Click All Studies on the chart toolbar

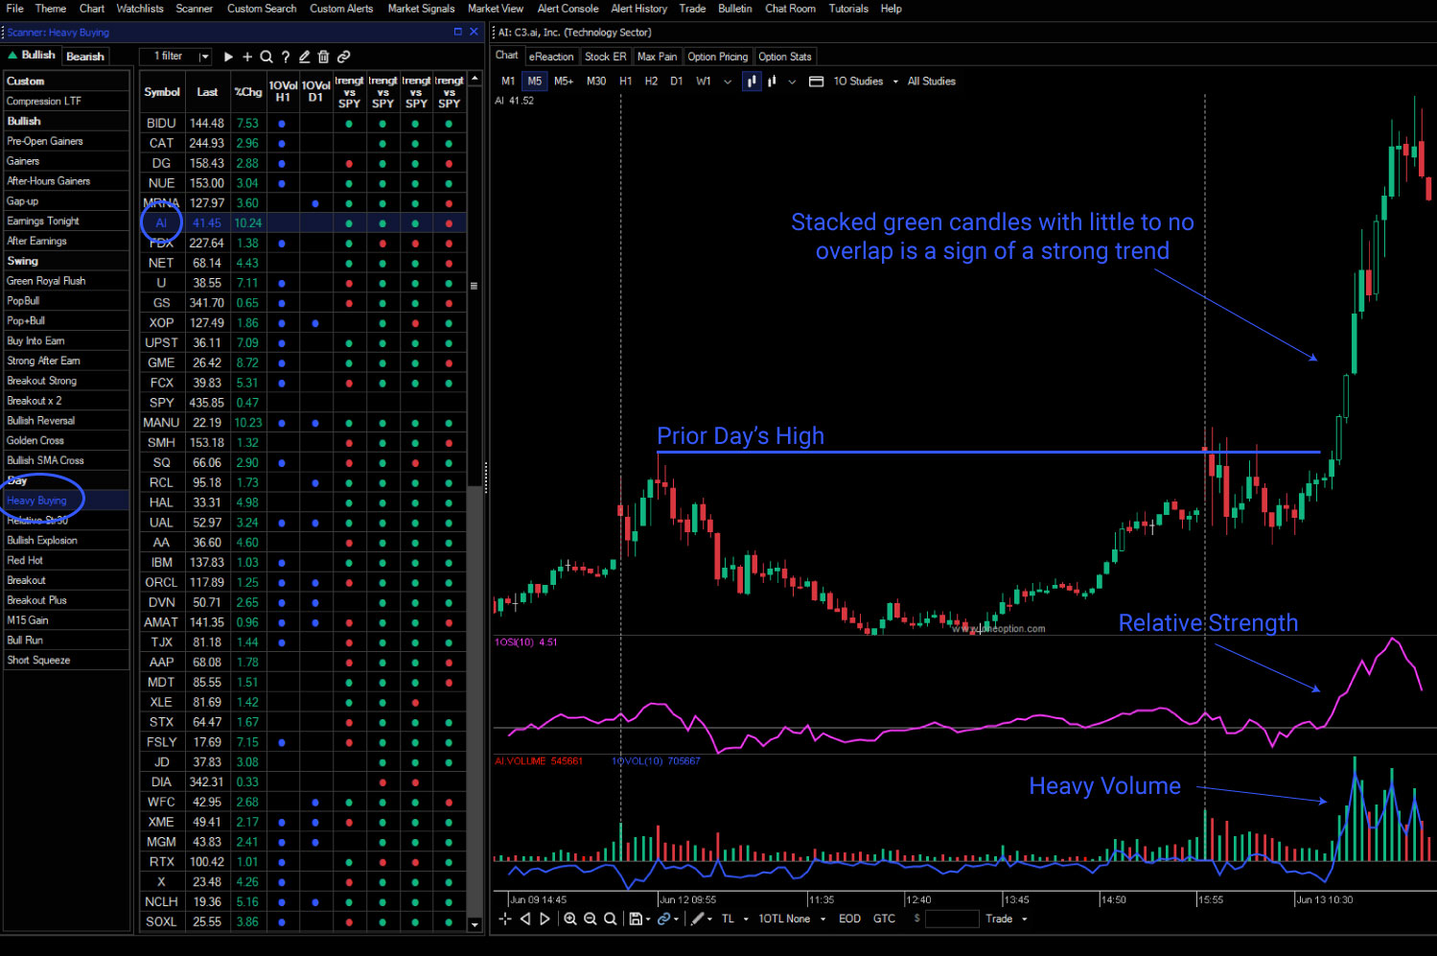(x=930, y=82)
